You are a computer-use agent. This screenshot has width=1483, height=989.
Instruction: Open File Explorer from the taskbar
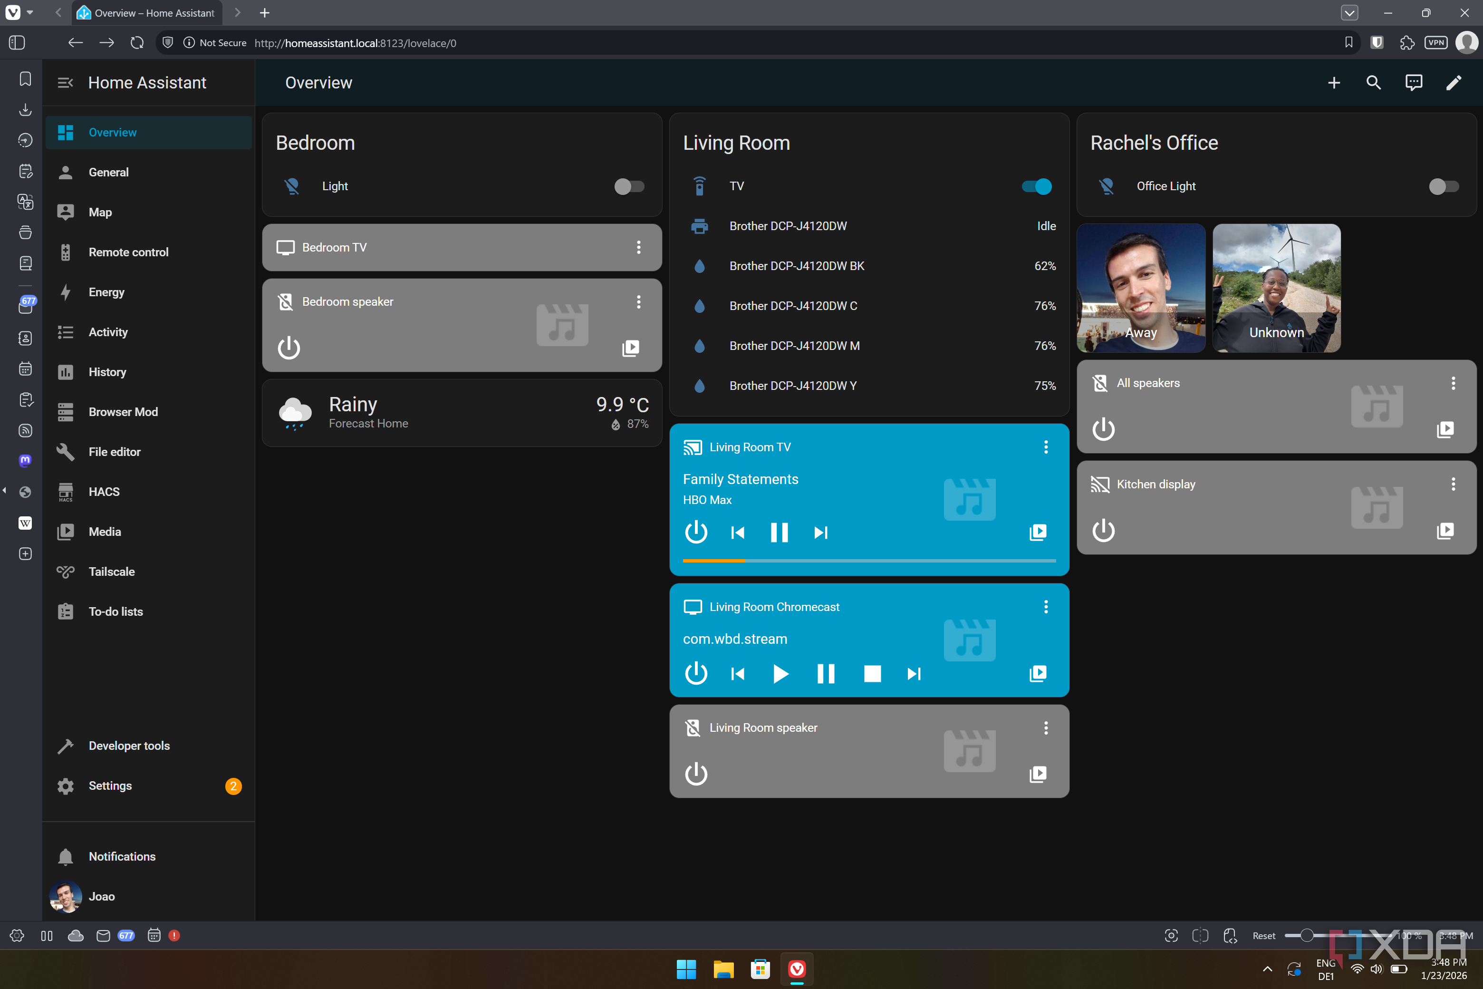723,970
